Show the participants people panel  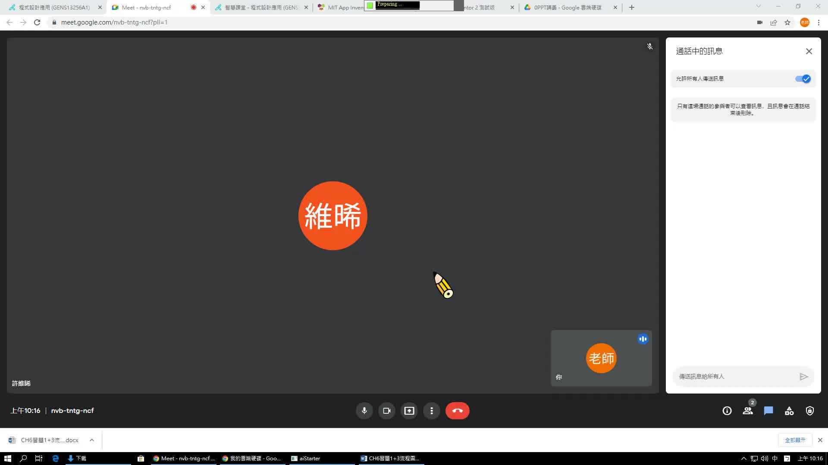(x=748, y=411)
